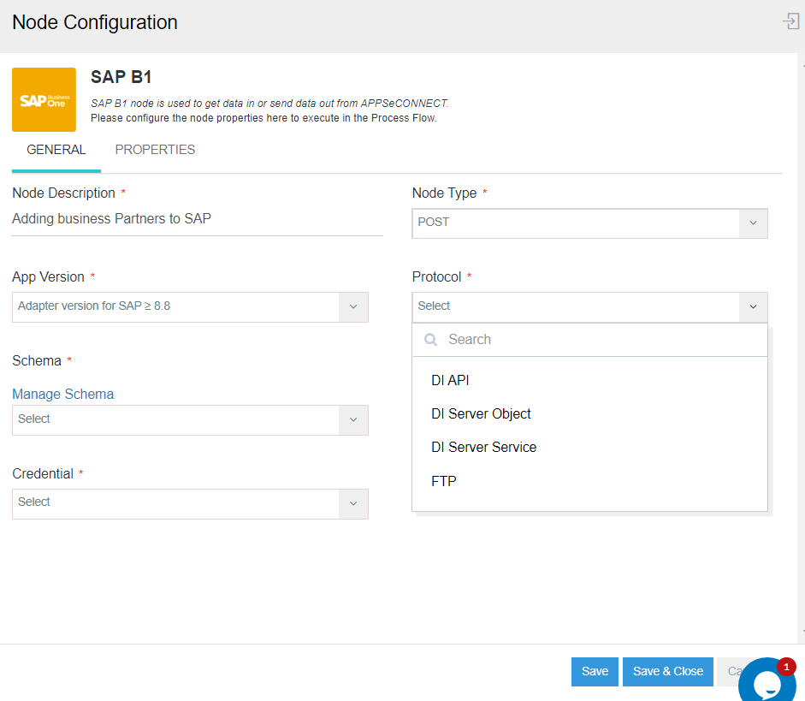The image size is (805, 701).
Task: Select the GENERAL tab
Action: coord(56,150)
